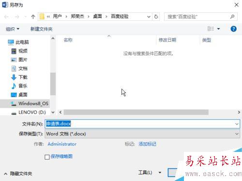Click the Word icon in title bar
Viewport: 242px width, 181px height.
click(x=5, y=5)
